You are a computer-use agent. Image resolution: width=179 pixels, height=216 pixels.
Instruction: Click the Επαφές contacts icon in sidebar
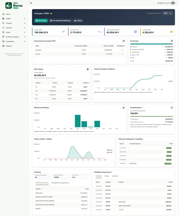pos(3,19)
